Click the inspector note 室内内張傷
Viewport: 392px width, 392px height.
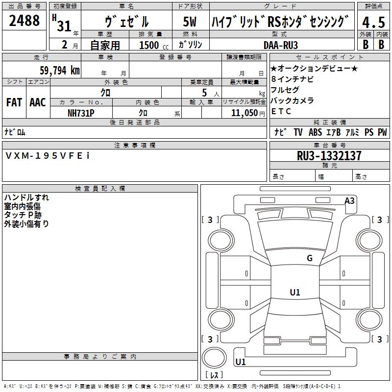(22, 206)
